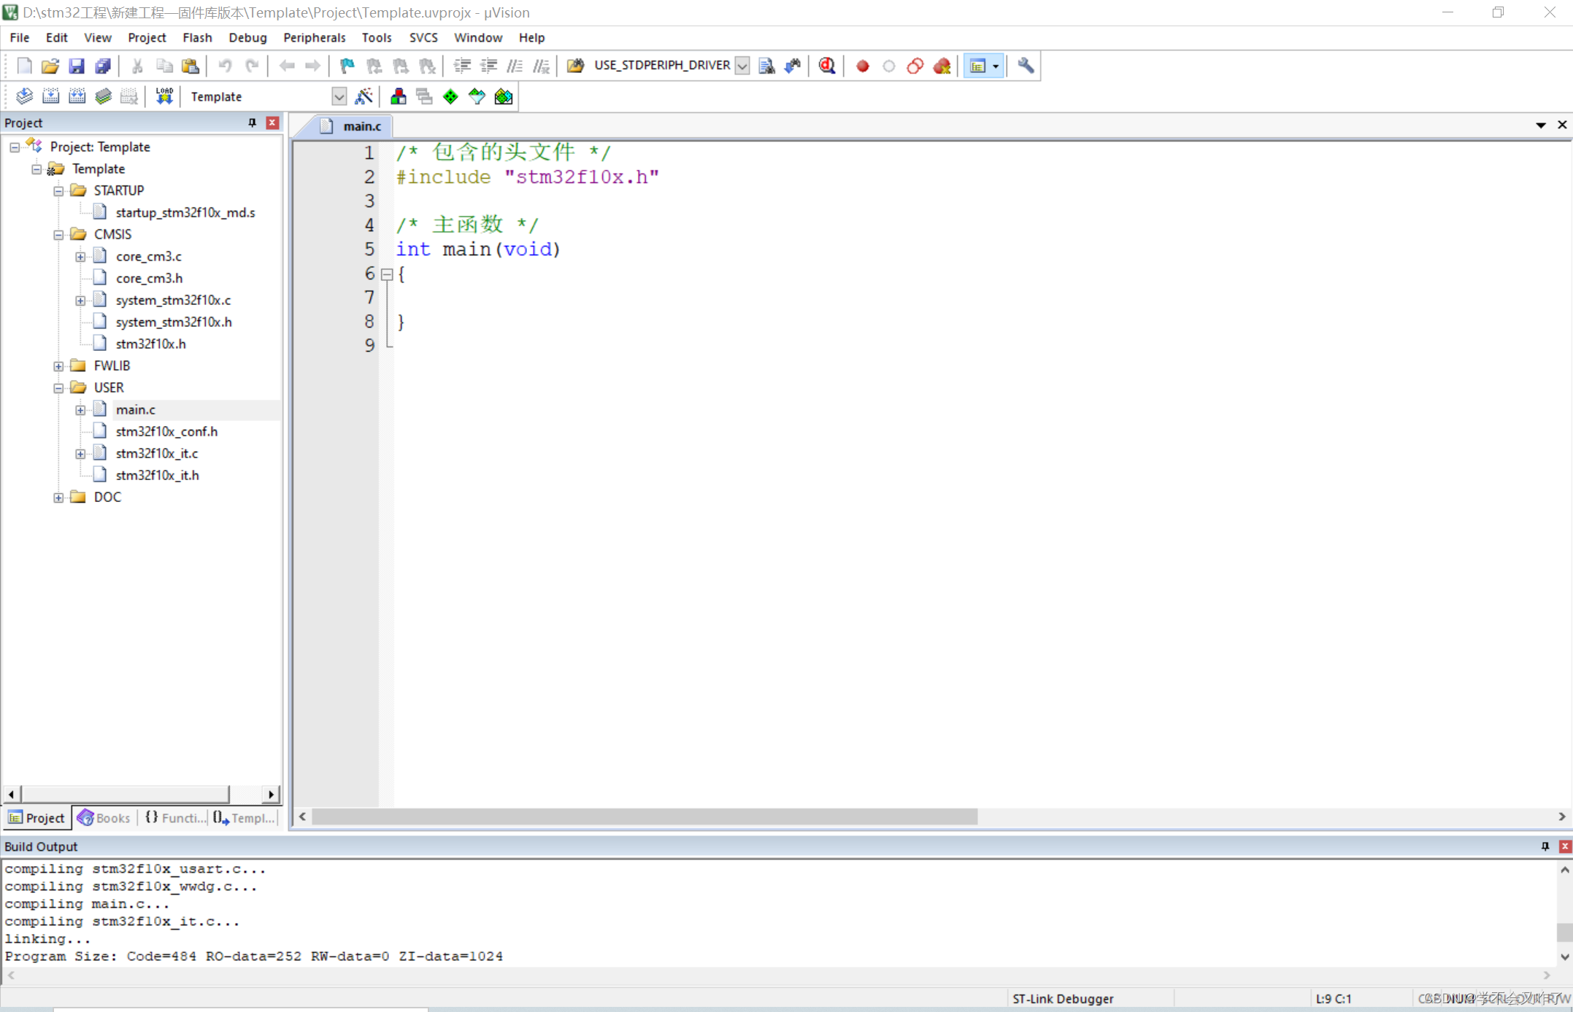Select the USE_STDPERIPH_DRIVER dropdown
This screenshot has height=1012, width=1573.
click(742, 66)
